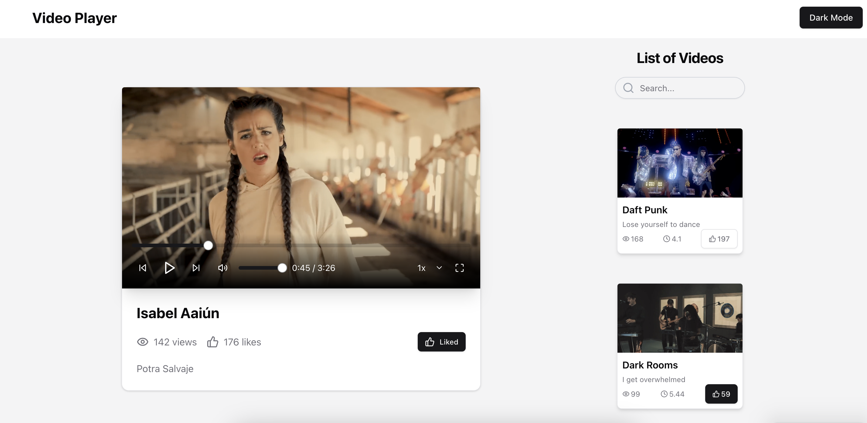This screenshot has height=423, width=867.
Task: Click the Daft Punk views eye icon
Action: point(626,239)
